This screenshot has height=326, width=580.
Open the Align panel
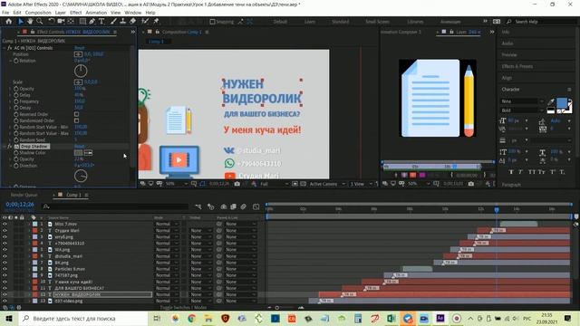point(507,78)
